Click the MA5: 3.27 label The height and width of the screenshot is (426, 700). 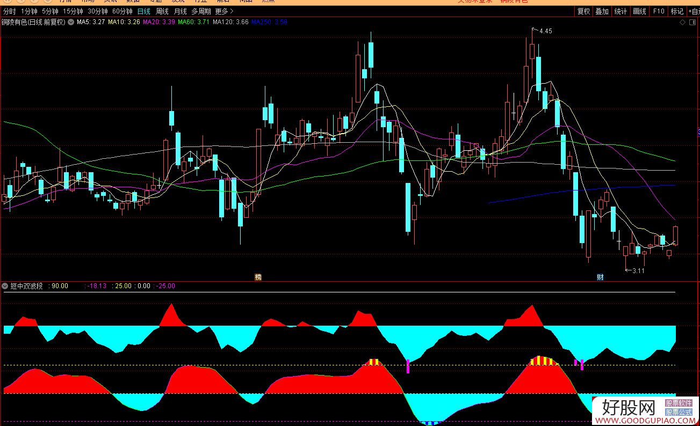[91, 23]
